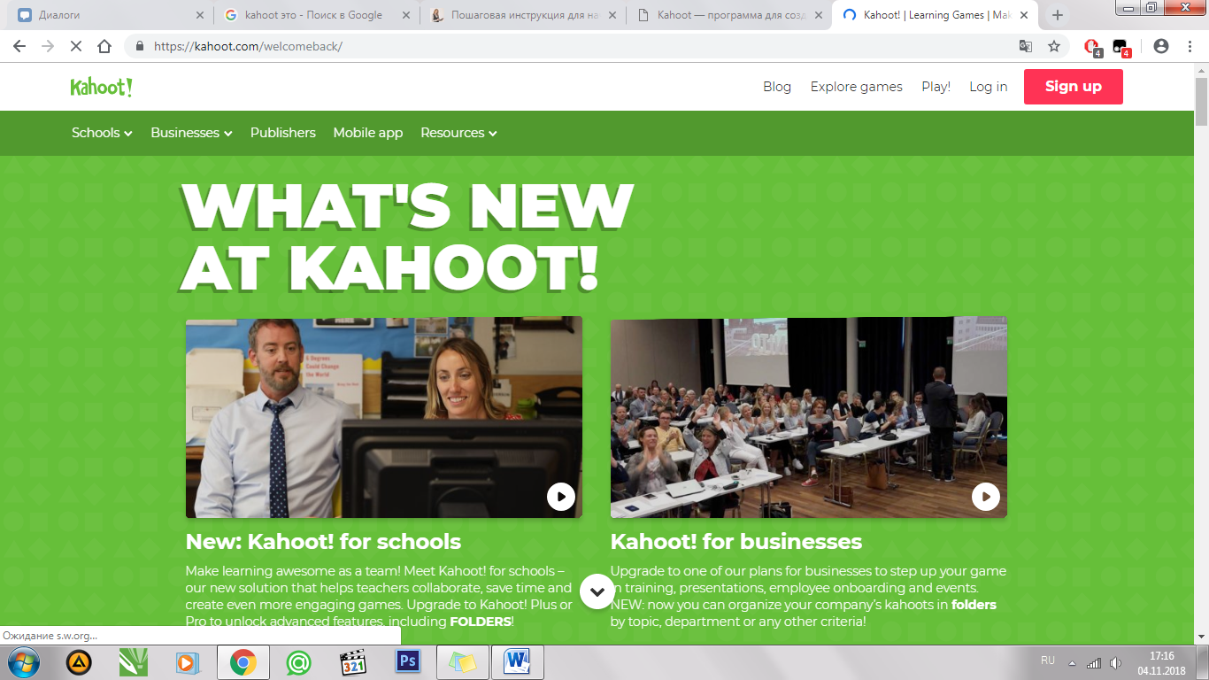Open Microsoft Word from the taskbar
The image size is (1209, 680).
coord(517,662)
